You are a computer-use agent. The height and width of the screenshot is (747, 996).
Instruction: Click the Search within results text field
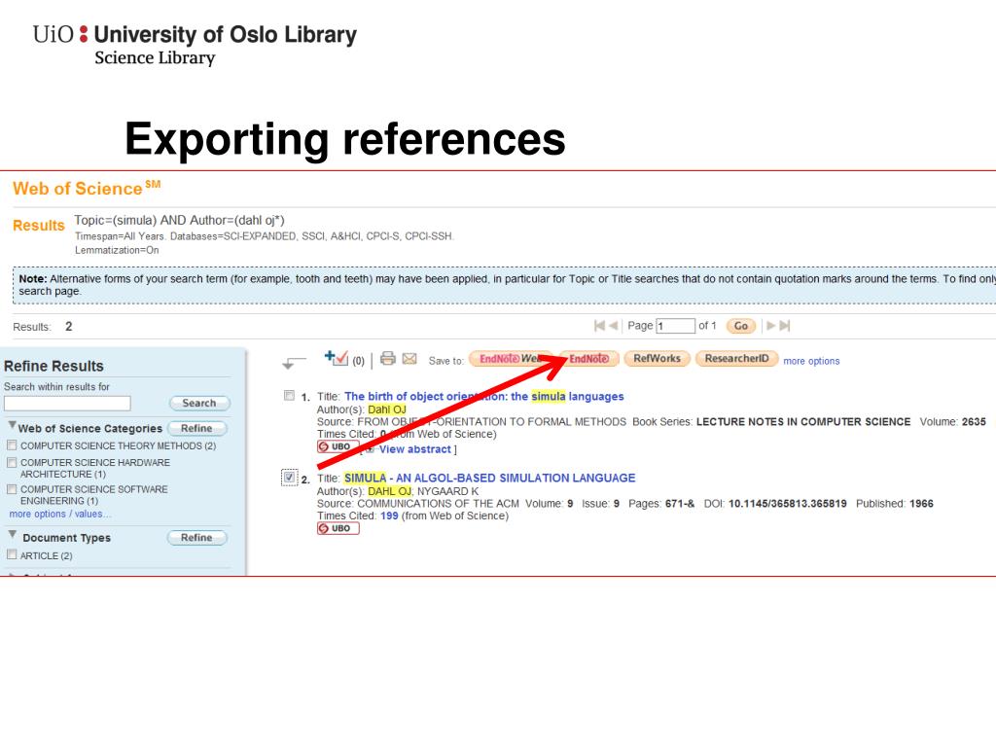coord(67,404)
